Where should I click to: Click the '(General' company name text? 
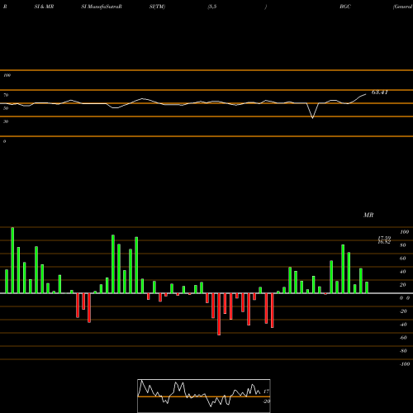(402, 7)
